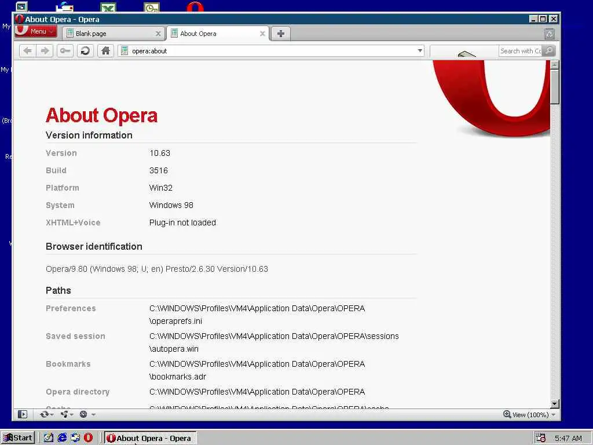The height and width of the screenshot is (445, 593).
Task: Reload the opera:about page
Action: [x=85, y=51]
